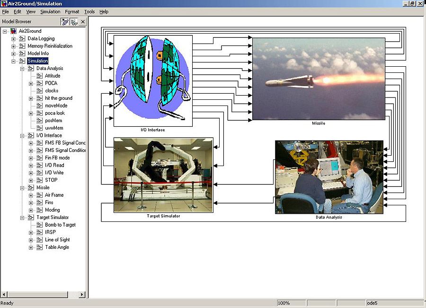
Task: Click the subsystem icon next to Bomb to Target
Action: click(x=40, y=224)
